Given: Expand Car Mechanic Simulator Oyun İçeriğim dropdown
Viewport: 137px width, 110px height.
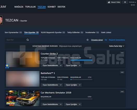Looking at the screenshot, I should (73, 104).
